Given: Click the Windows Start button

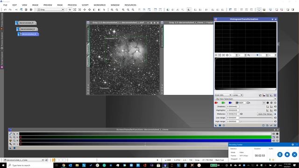Looking at the screenshot, I should (3, 165).
